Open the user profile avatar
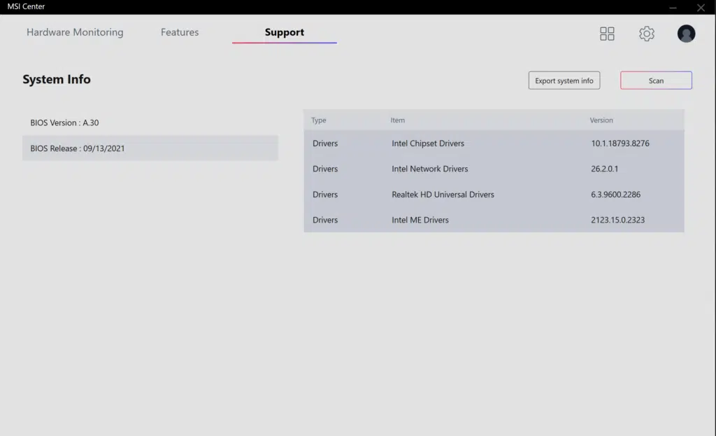 point(686,34)
